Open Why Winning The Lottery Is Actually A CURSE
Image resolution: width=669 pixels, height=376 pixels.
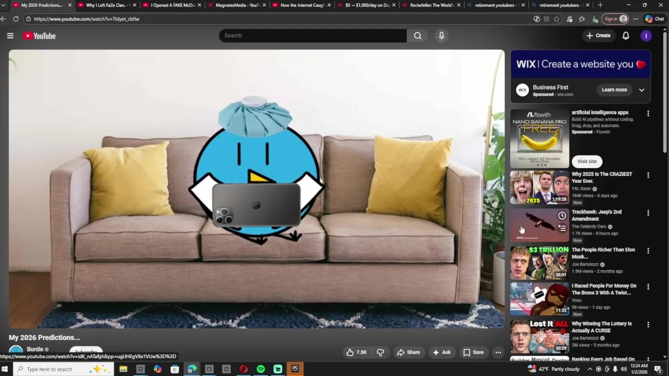(x=602, y=327)
